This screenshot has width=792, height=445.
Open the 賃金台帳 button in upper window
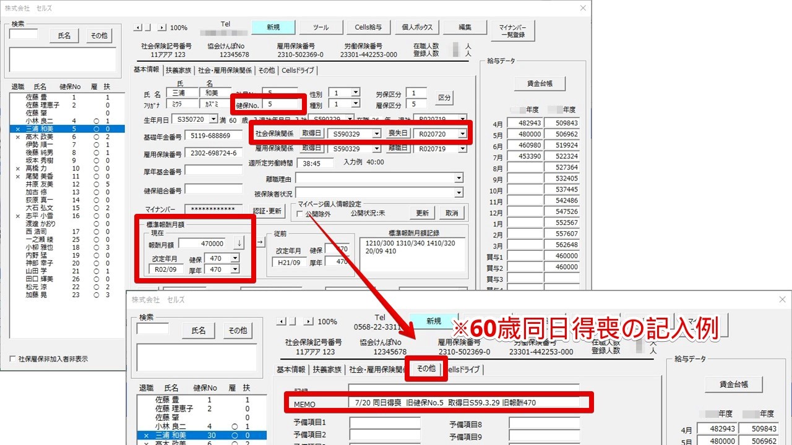click(540, 83)
